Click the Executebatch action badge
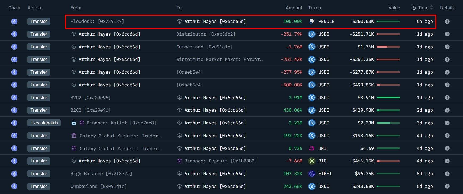This screenshot has height=194, width=463. [x=44, y=123]
